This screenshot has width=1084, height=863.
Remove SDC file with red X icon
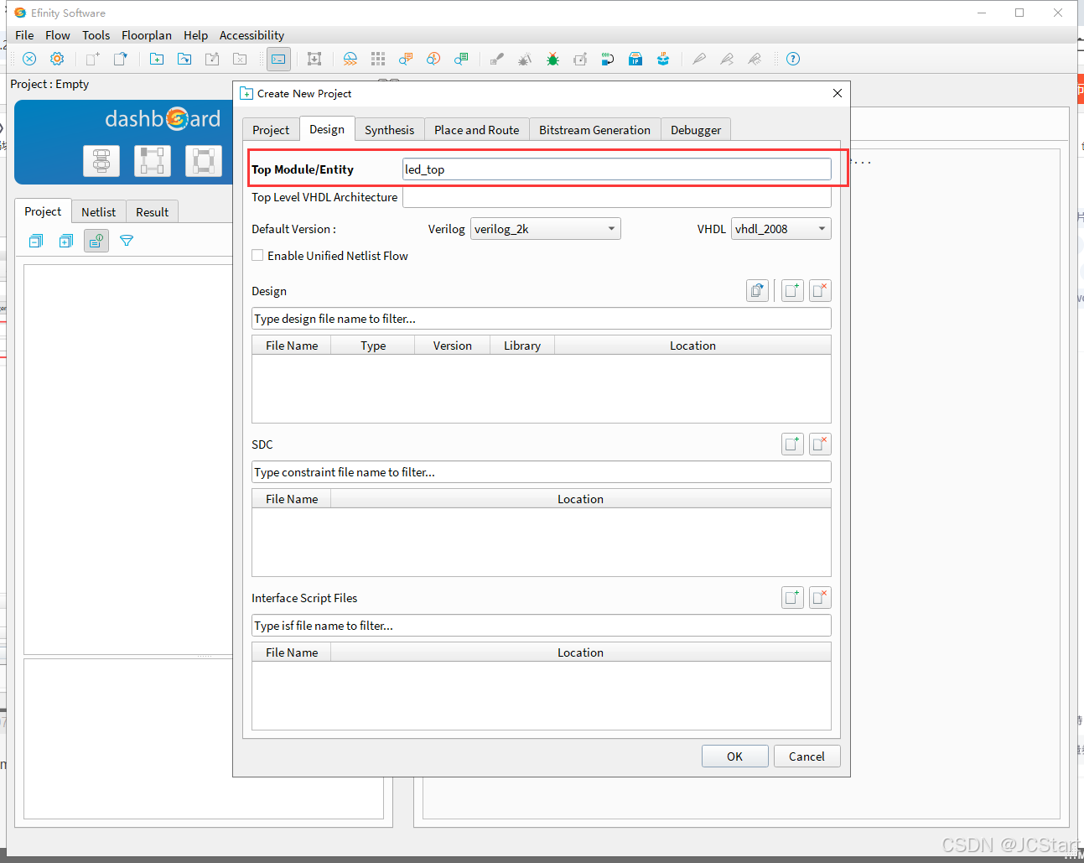point(820,444)
